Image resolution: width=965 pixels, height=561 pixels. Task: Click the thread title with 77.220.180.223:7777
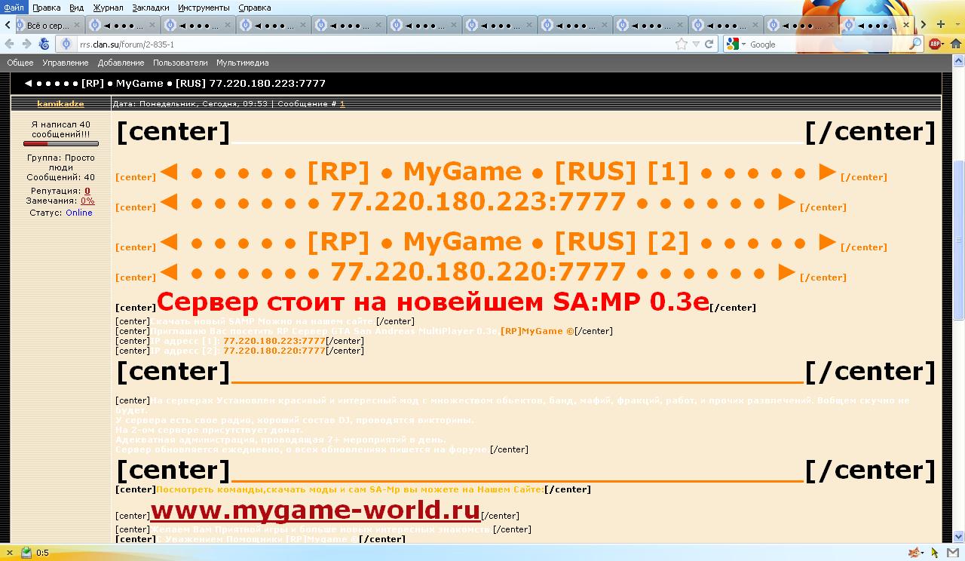coord(175,83)
